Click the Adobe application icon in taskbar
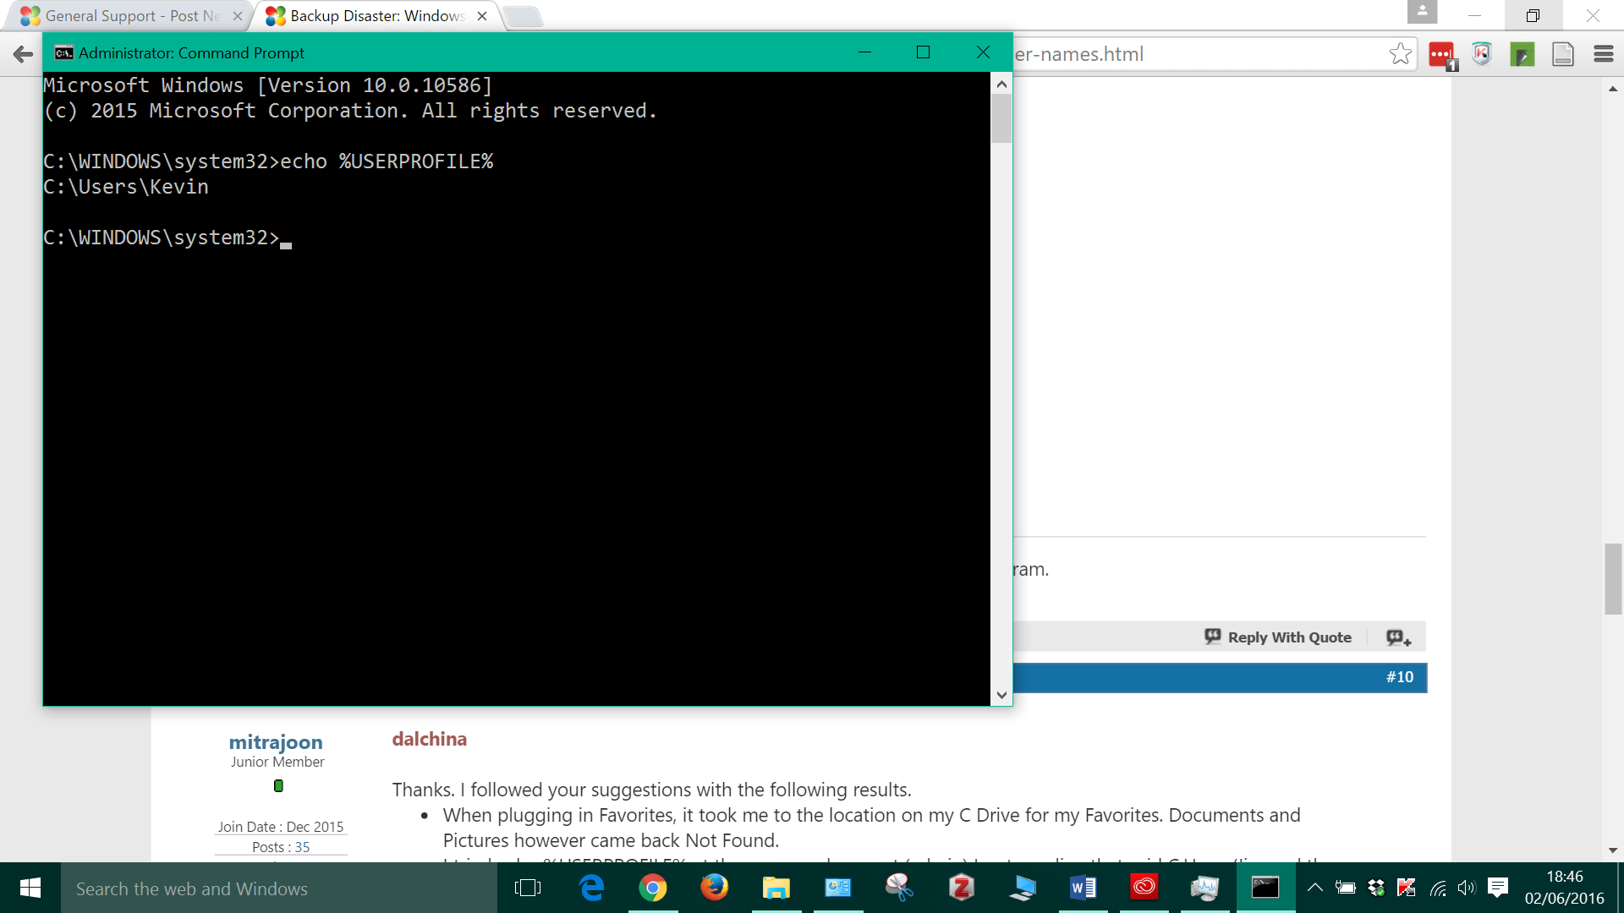This screenshot has height=913, width=1624. pos(1142,888)
